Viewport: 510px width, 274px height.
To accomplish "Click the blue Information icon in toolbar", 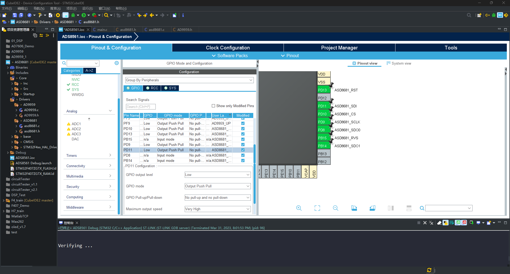I will click(183, 15).
